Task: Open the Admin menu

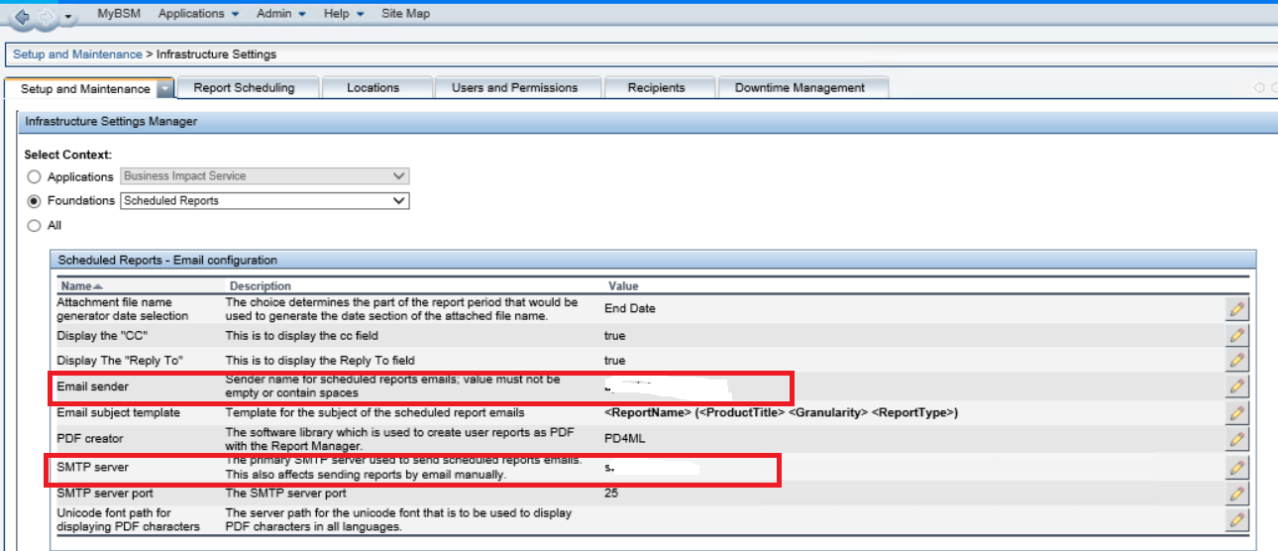Action: click(x=280, y=14)
